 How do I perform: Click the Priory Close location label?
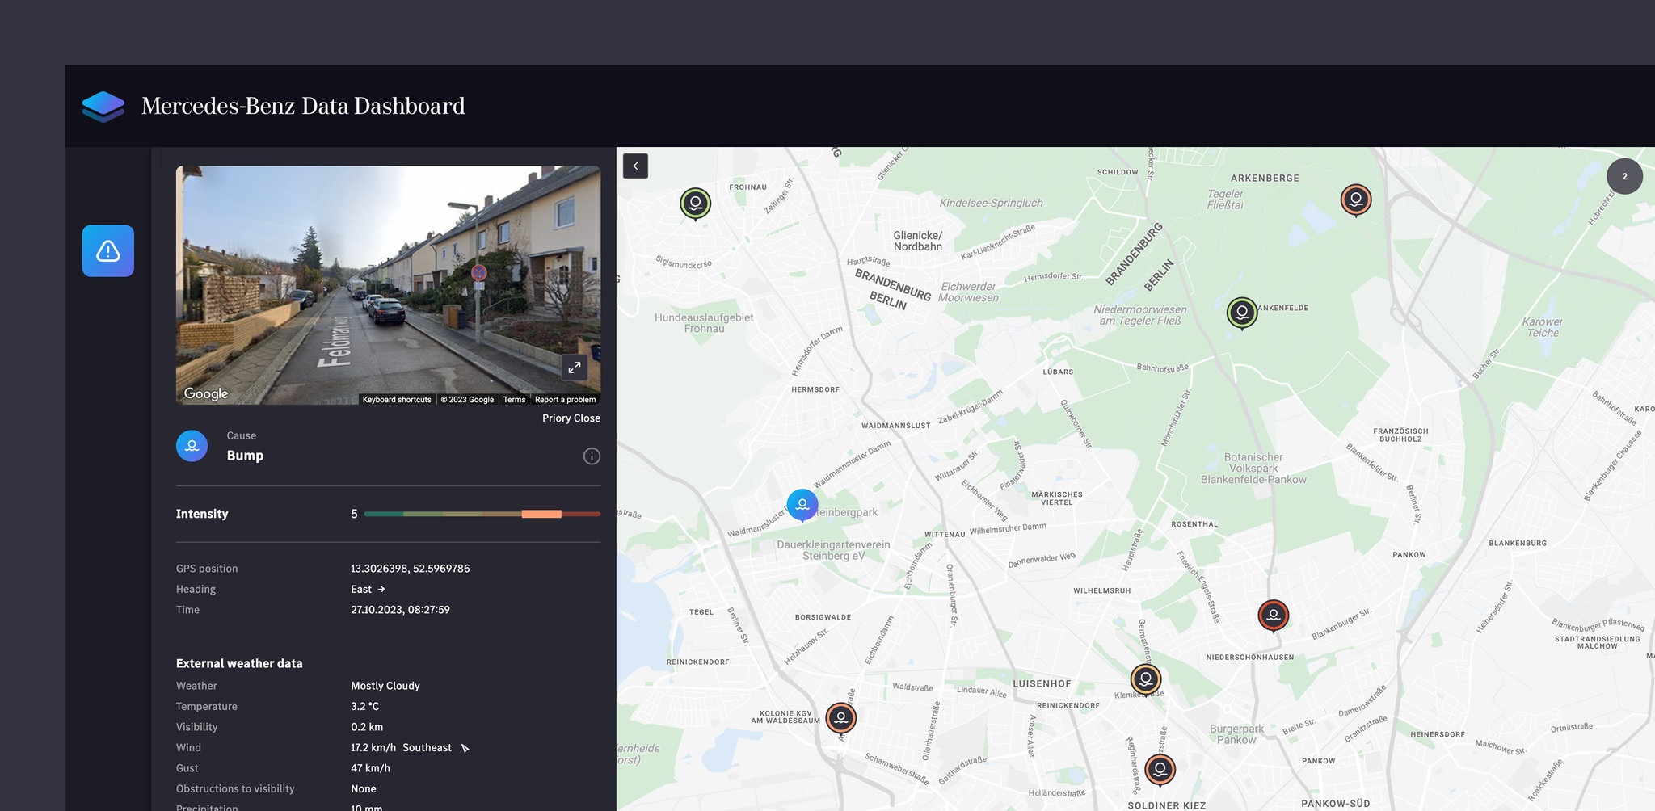click(x=571, y=418)
